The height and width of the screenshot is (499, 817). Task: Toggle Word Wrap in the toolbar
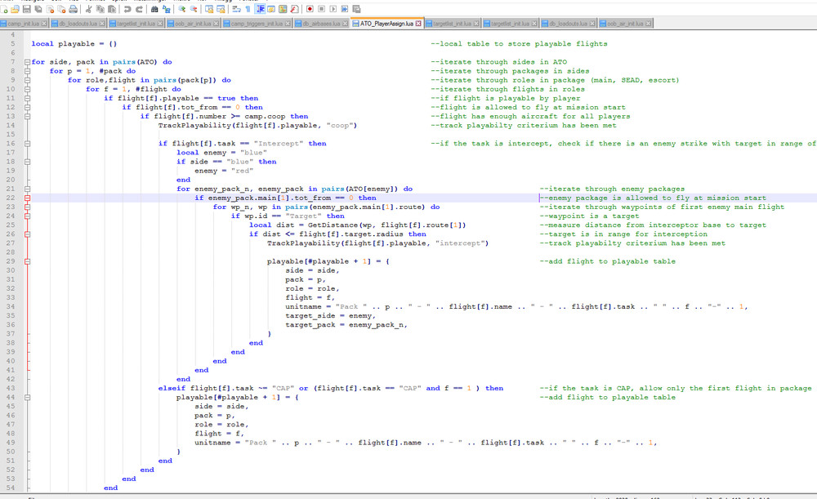tap(235, 9)
